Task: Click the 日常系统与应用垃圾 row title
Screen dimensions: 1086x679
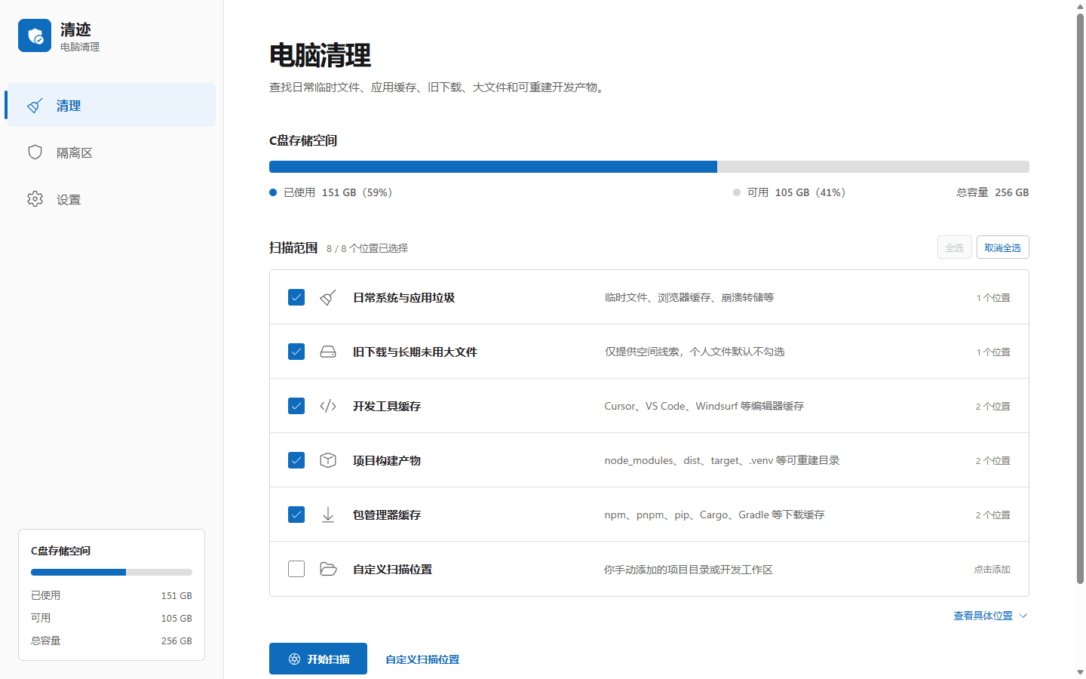Action: pos(404,297)
